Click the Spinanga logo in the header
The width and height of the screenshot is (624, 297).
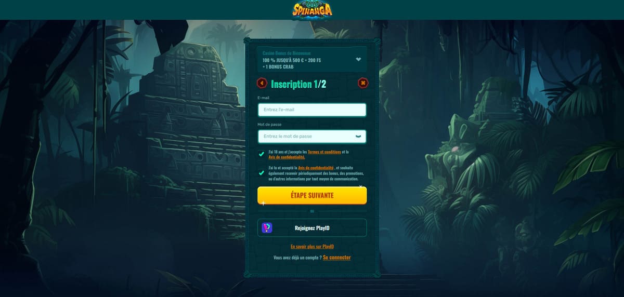(x=312, y=10)
